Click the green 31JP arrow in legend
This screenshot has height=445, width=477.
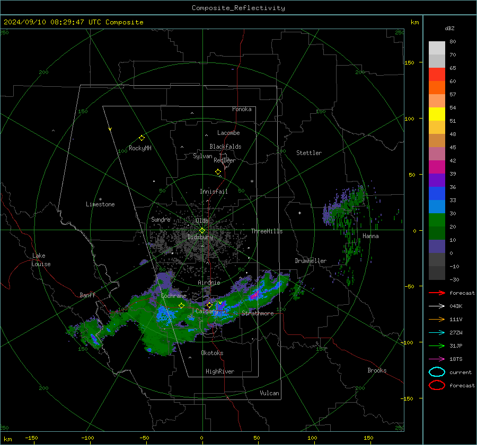[437, 346]
